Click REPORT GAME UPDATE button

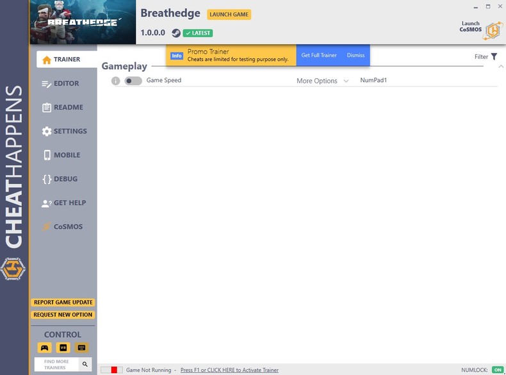(x=63, y=303)
